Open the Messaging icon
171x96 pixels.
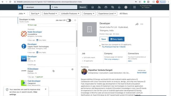point(112,7)
